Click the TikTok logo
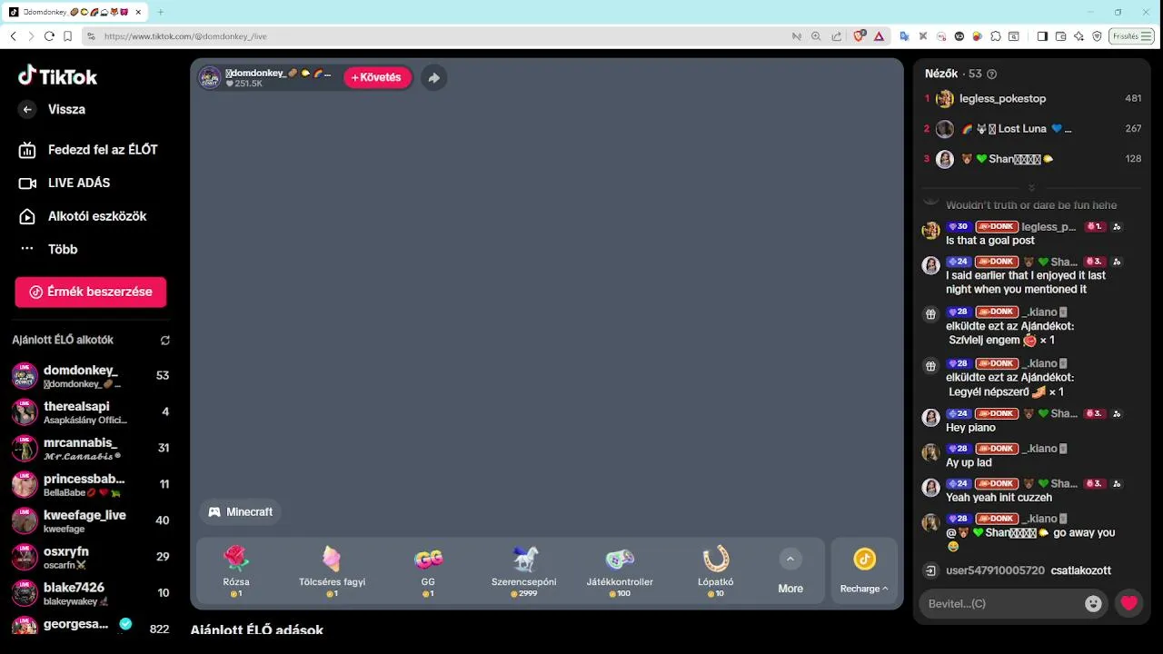The height and width of the screenshot is (654, 1163). [x=57, y=76]
